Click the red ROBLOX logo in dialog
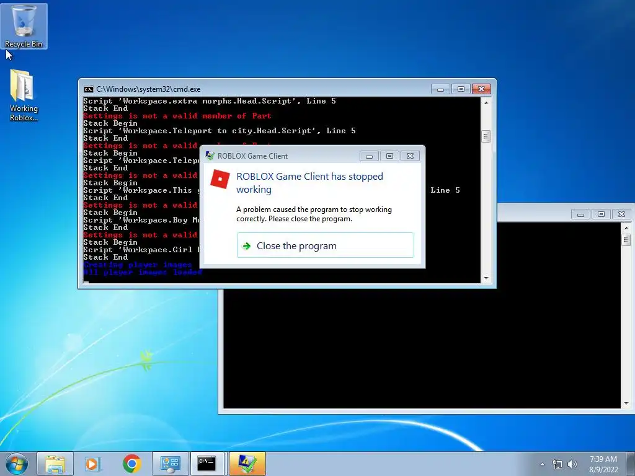Screen dimensions: 635x476 click(x=220, y=179)
